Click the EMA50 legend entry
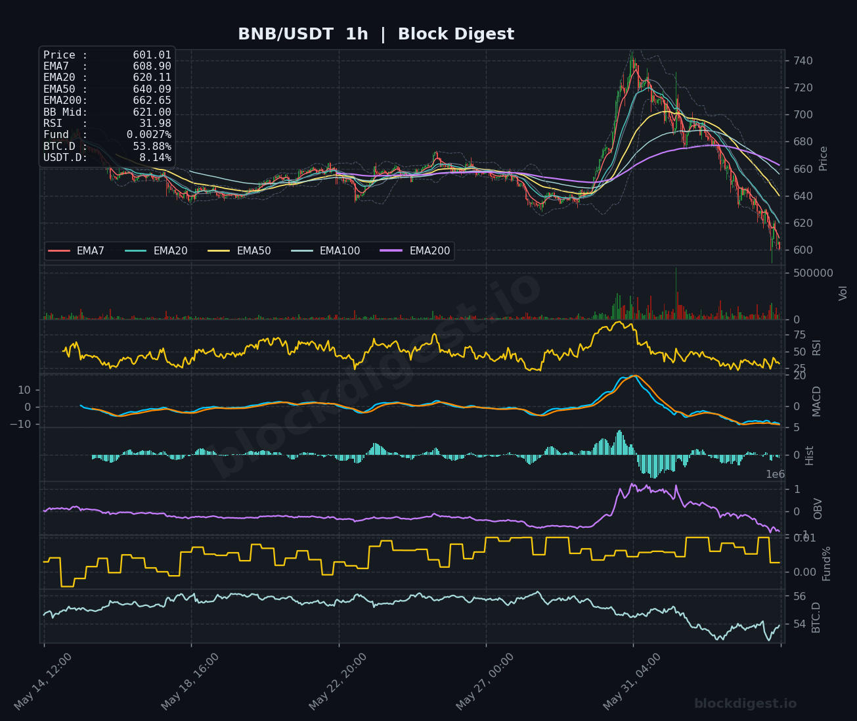The width and height of the screenshot is (857, 721). point(239,251)
